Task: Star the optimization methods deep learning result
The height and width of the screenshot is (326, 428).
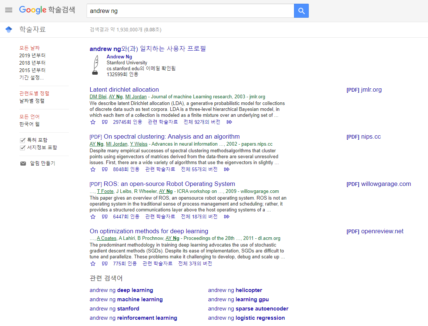Action: coord(93,264)
